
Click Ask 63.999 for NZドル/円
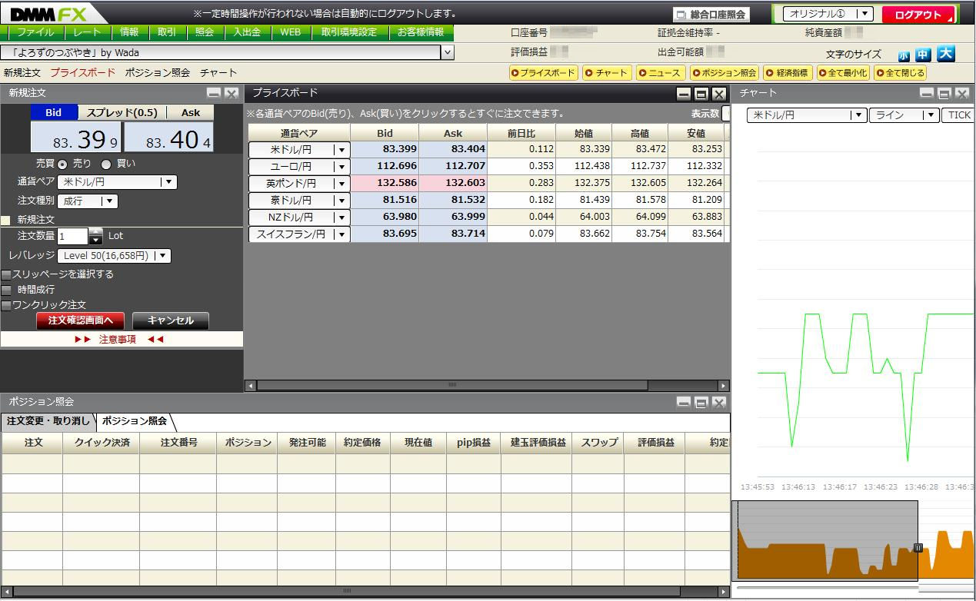[x=453, y=217]
